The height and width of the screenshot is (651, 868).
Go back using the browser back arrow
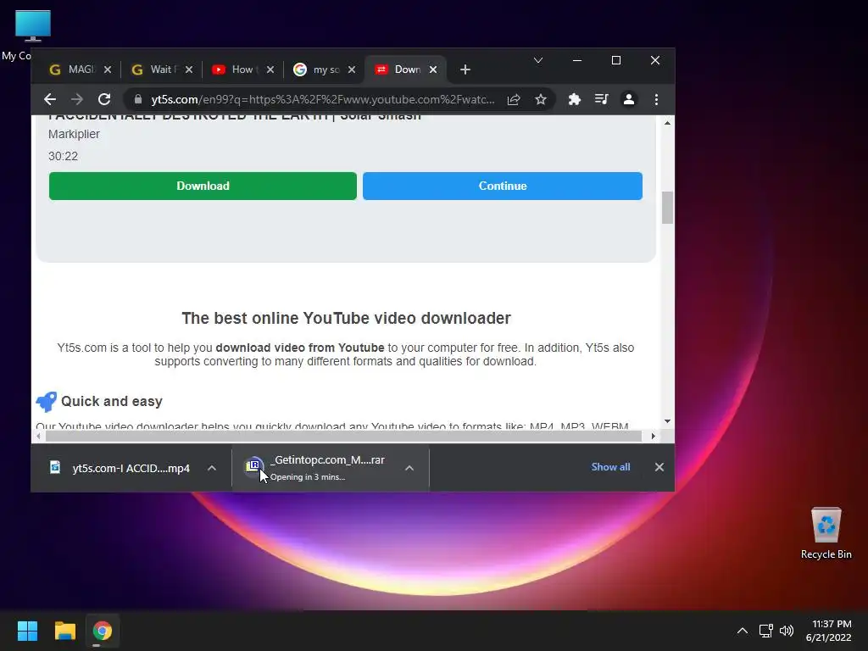coord(50,99)
